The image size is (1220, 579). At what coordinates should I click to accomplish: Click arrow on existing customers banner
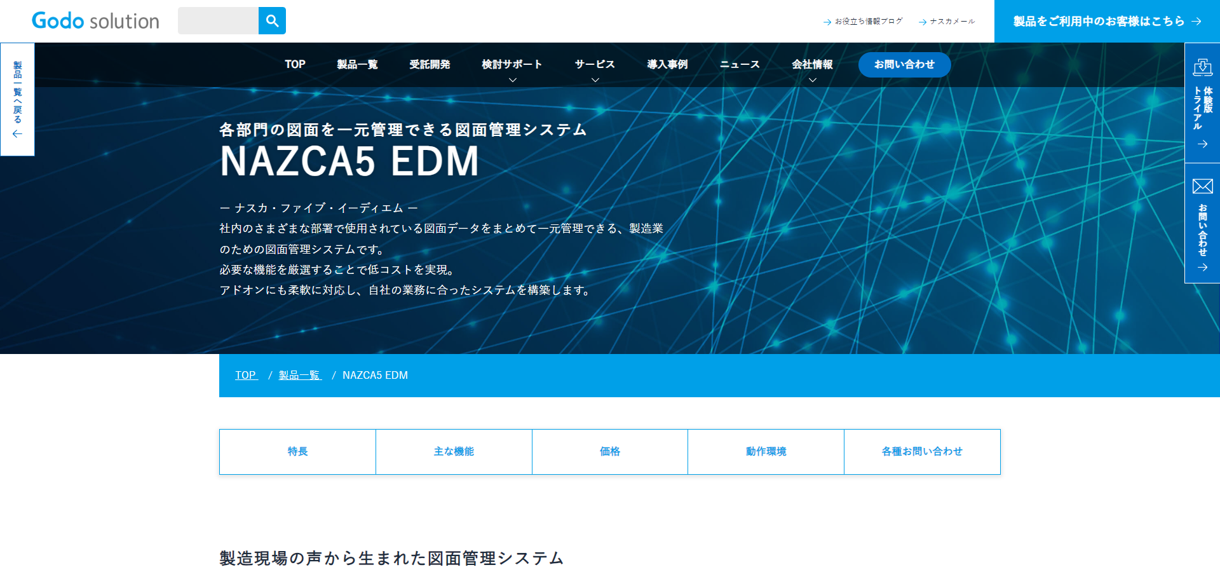pyautogui.click(x=1196, y=22)
